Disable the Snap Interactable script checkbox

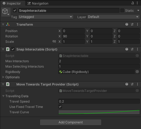point(13,49)
